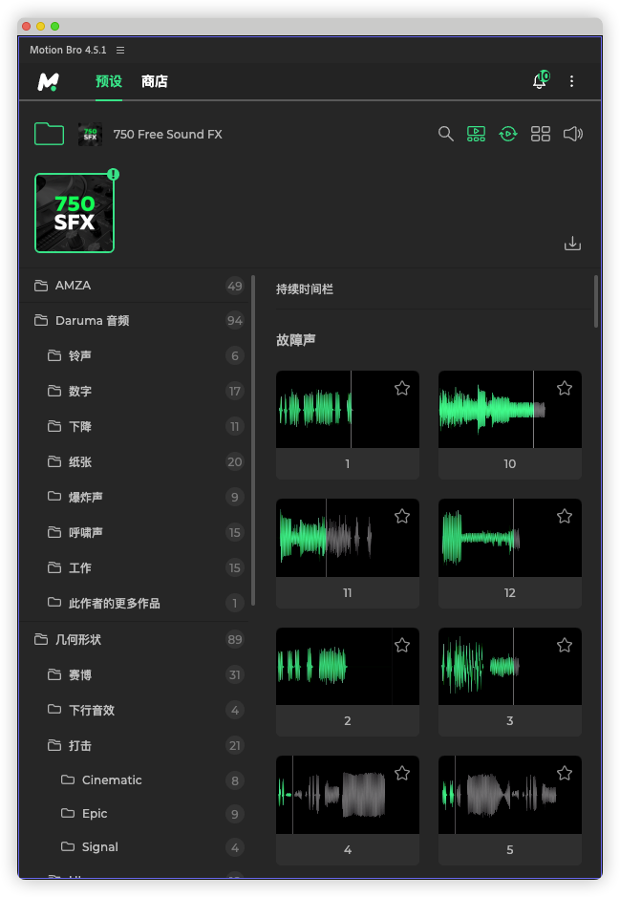Open the 爆炸声 subfolder

(135, 497)
